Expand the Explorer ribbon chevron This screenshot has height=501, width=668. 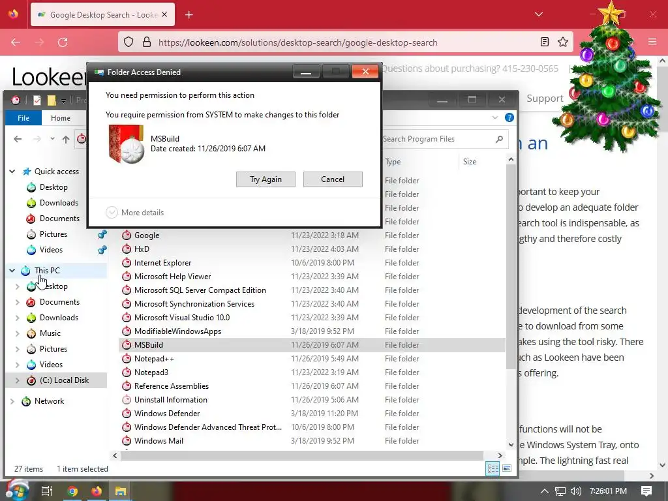coord(494,117)
